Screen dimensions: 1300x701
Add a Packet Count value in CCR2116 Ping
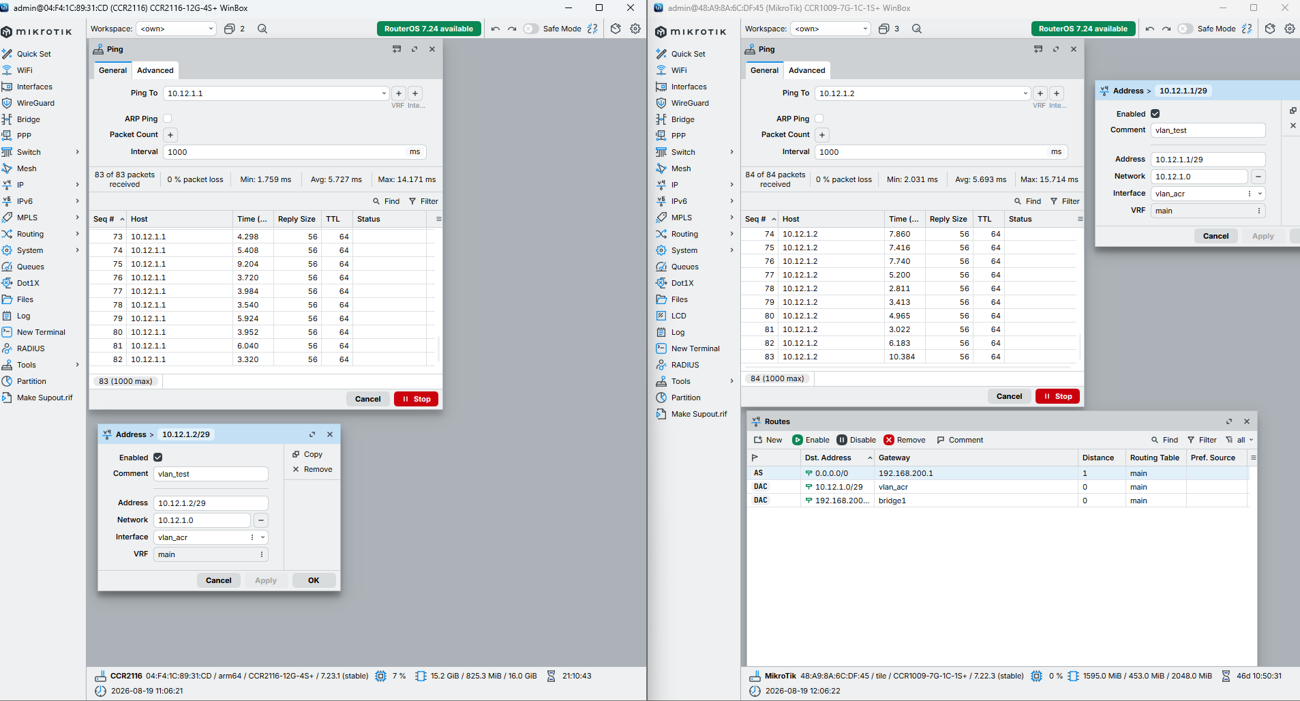(170, 135)
